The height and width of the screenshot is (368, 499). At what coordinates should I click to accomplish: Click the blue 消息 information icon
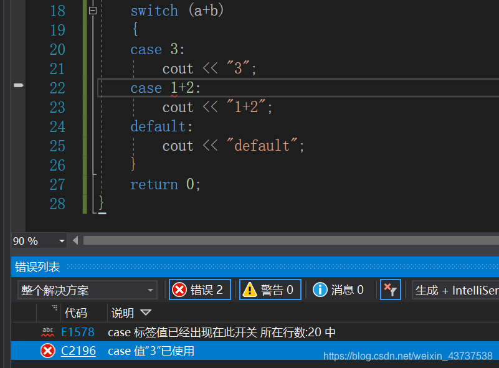click(x=321, y=289)
